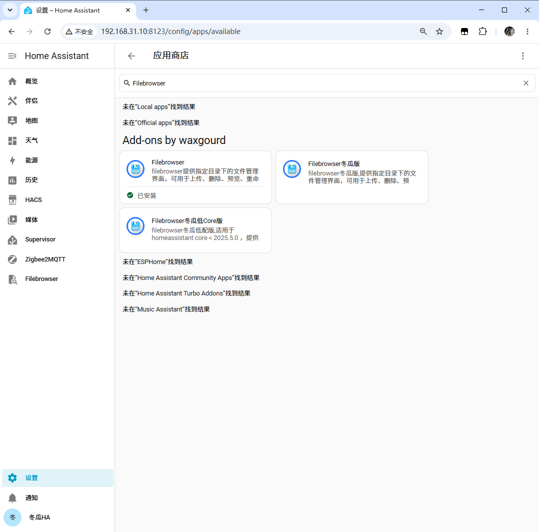Viewport: 539px width, 532px height.
Task: Open the 概览 overview home icon
Action: coord(12,81)
